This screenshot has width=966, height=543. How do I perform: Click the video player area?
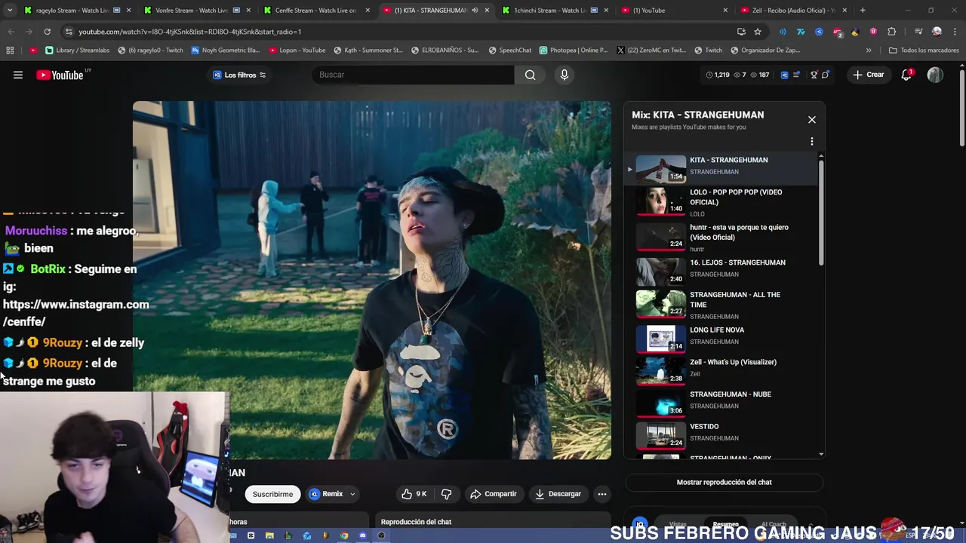point(372,280)
